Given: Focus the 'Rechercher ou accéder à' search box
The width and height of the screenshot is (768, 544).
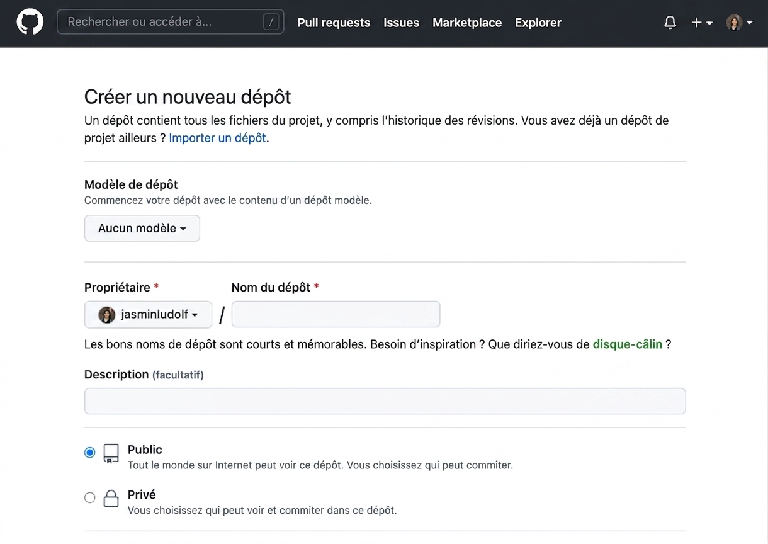Looking at the screenshot, I should pyautogui.click(x=170, y=22).
